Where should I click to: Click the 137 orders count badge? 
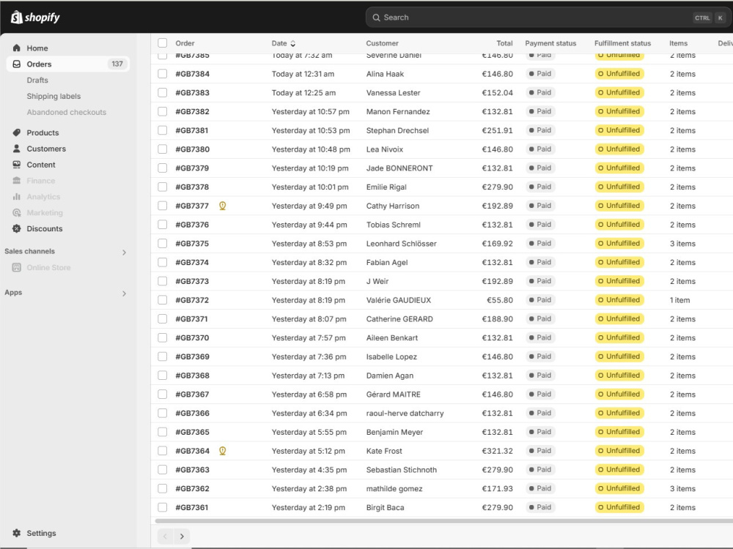point(117,64)
